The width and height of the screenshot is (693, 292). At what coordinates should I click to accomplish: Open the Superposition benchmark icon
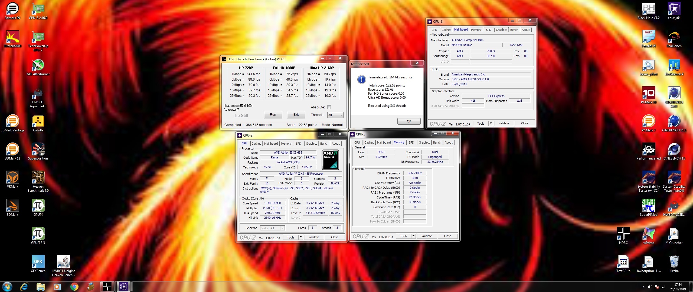click(38, 151)
